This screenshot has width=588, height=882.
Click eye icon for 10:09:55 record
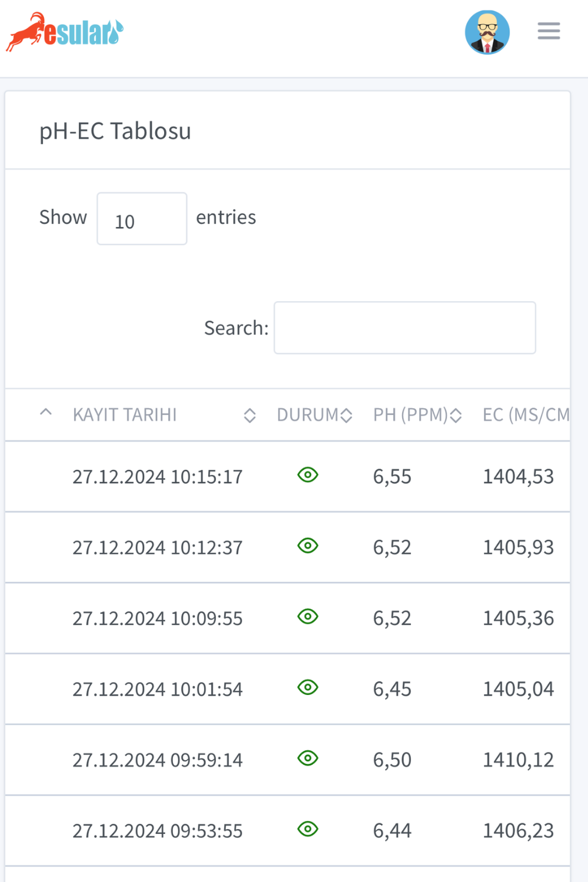tap(308, 617)
